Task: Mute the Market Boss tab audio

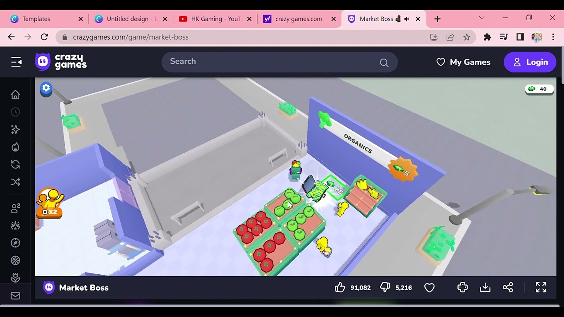Action: tap(407, 19)
